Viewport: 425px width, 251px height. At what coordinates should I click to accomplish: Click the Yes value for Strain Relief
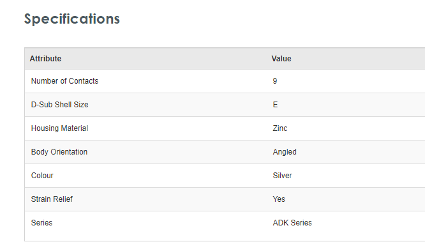279,199
